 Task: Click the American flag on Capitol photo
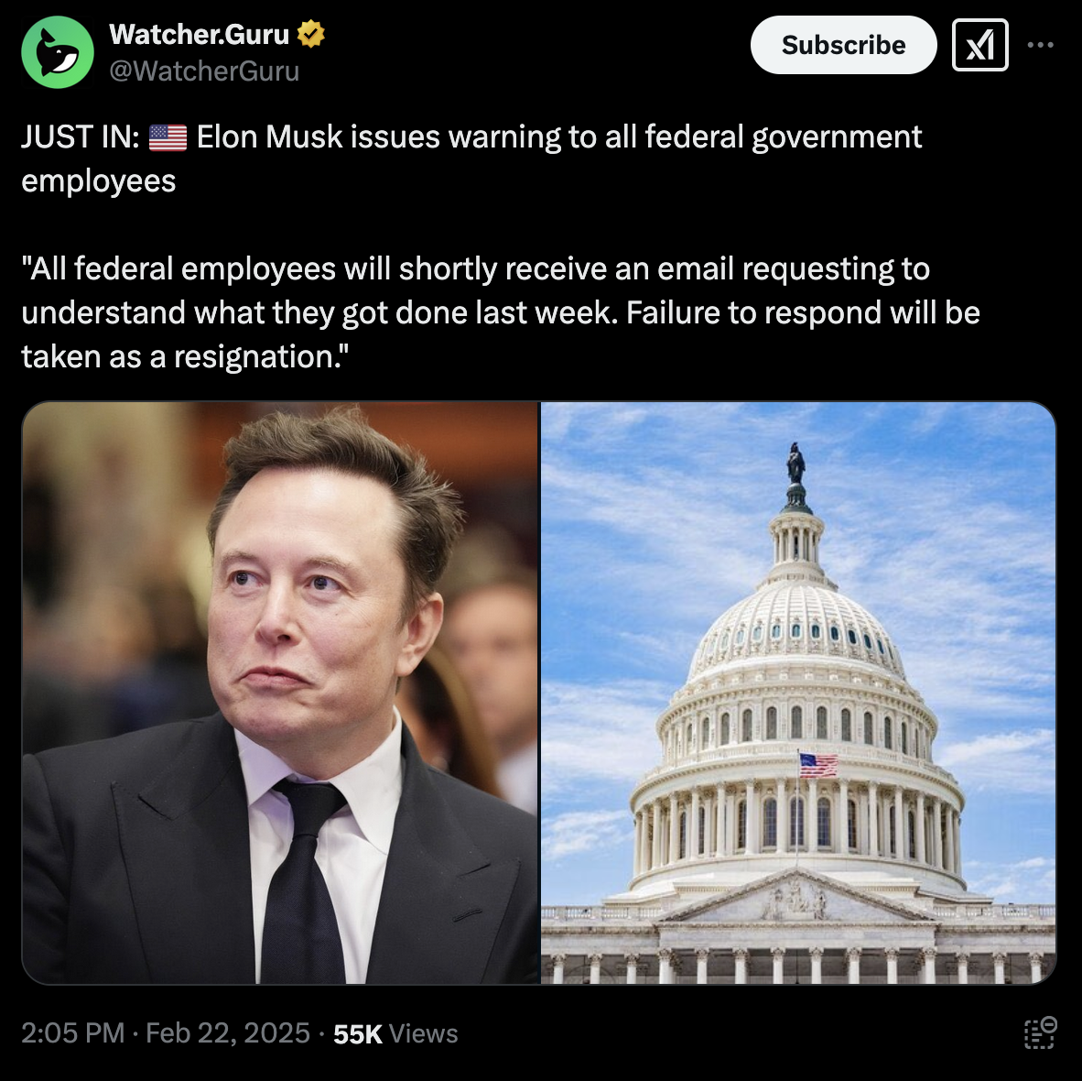click(818, 765)
